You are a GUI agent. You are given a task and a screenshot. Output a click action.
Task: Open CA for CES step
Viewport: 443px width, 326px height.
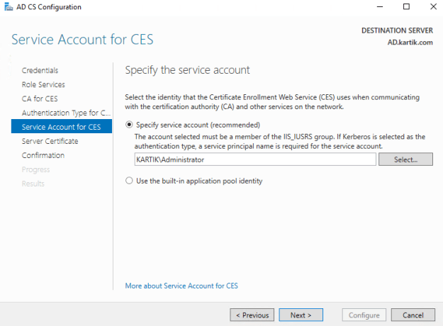[40, 99]
